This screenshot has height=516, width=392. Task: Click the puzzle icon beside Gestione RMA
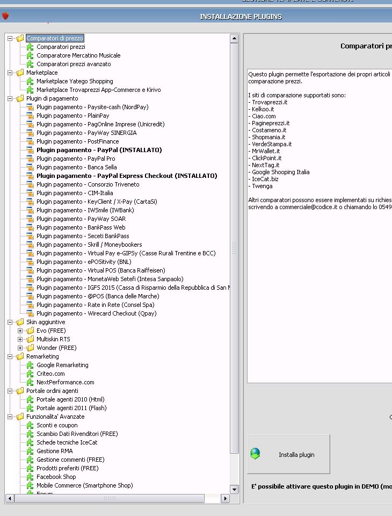(x=30, y=451)
